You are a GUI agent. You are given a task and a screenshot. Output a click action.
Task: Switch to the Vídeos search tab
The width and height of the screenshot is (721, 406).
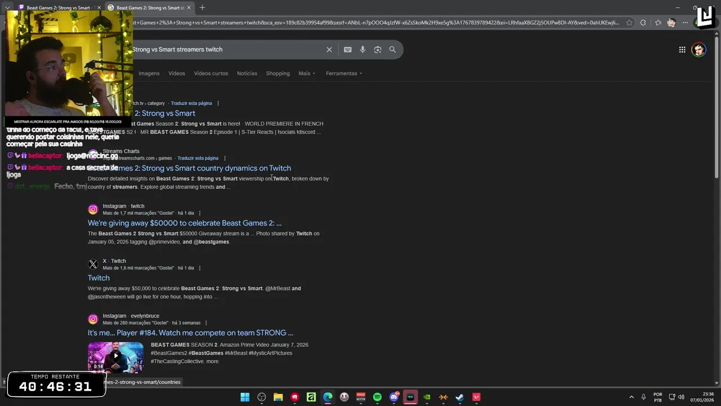coord(177,73)
